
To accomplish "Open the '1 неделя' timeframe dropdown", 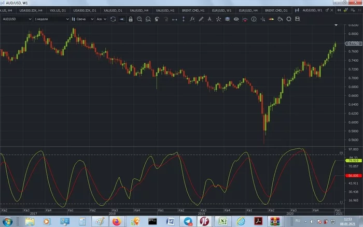I will [51, 19].
